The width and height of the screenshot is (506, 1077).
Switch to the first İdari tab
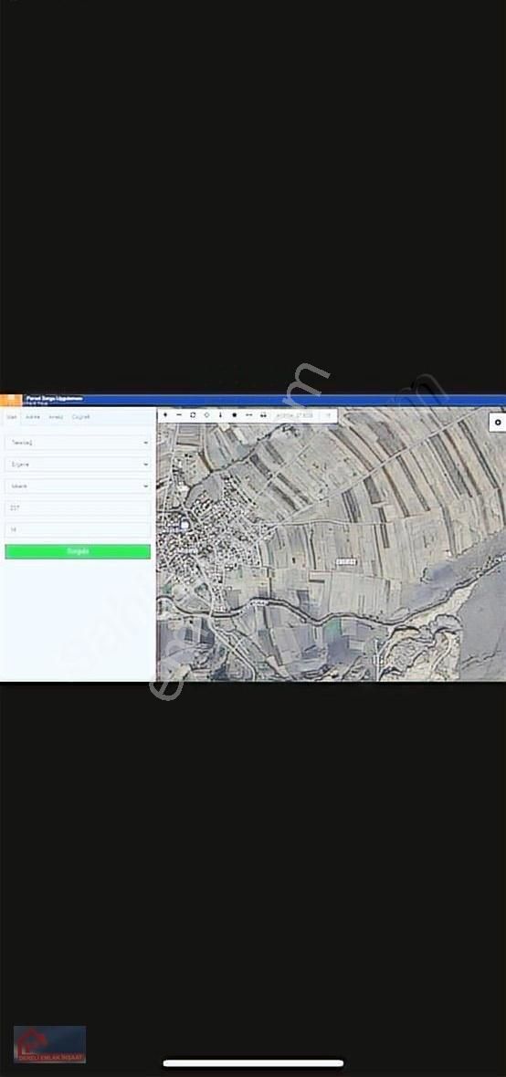pyautogui.click(x=12, y=417)
